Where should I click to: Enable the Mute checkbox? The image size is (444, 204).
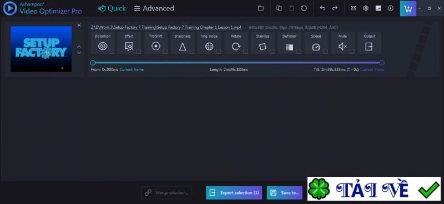click(x=352, y=51)
